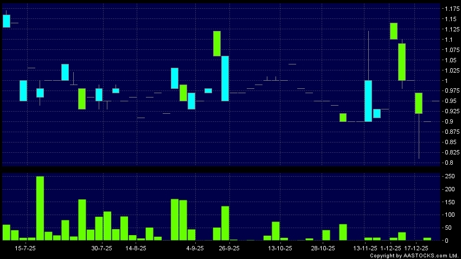Image resolution: width=461 pixels, height=259 pixels.
Task: Click the 30-7-25 date label
Action: (x=101, y=248)
